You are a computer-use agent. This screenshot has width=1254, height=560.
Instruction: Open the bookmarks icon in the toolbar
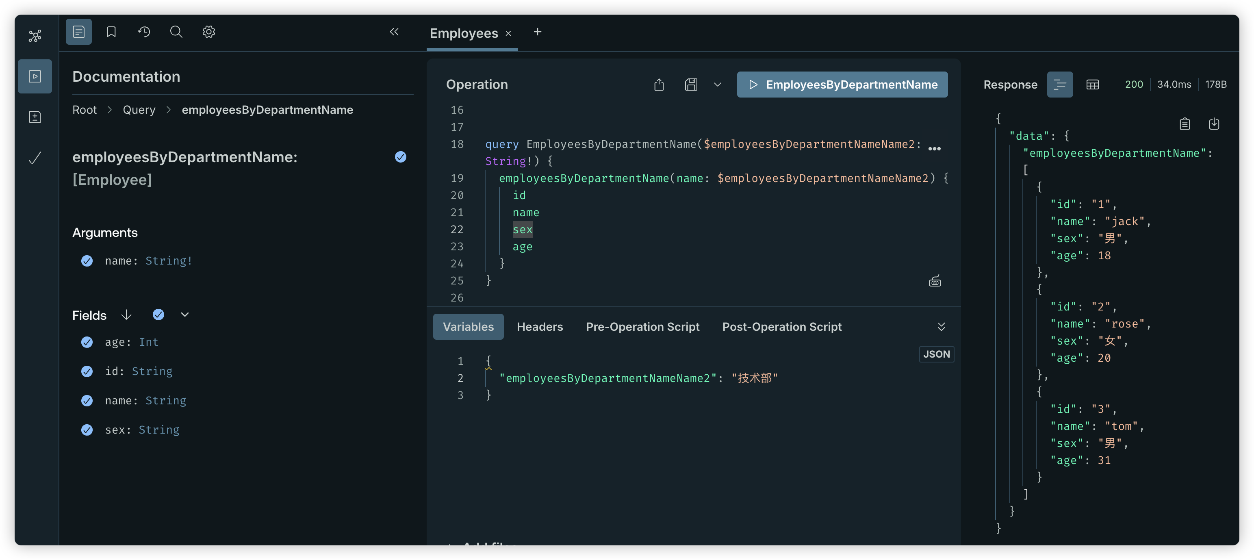[x=111, y=32]
